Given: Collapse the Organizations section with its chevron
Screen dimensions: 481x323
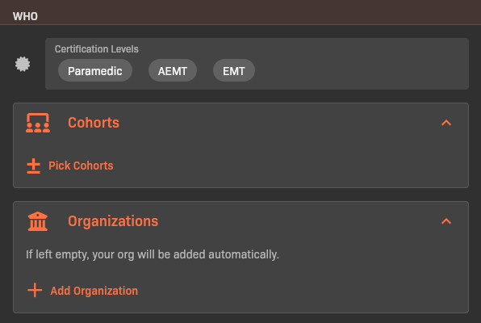Looking at the screenshot, I should click(x=446, y=221).
